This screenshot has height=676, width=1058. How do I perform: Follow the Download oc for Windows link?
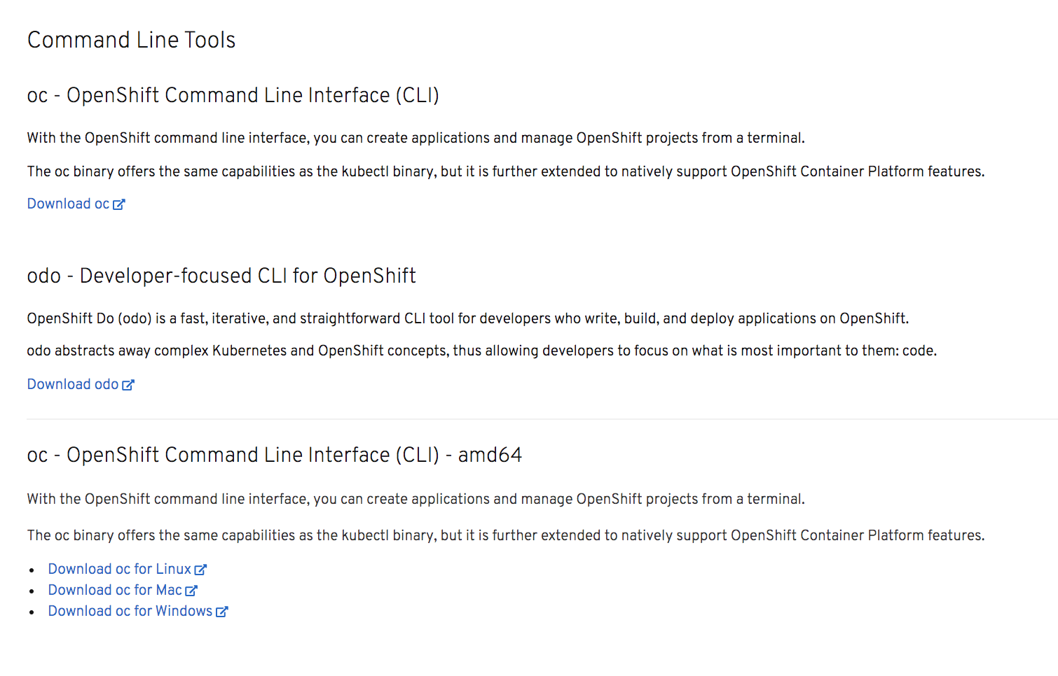tap(130, 611)
